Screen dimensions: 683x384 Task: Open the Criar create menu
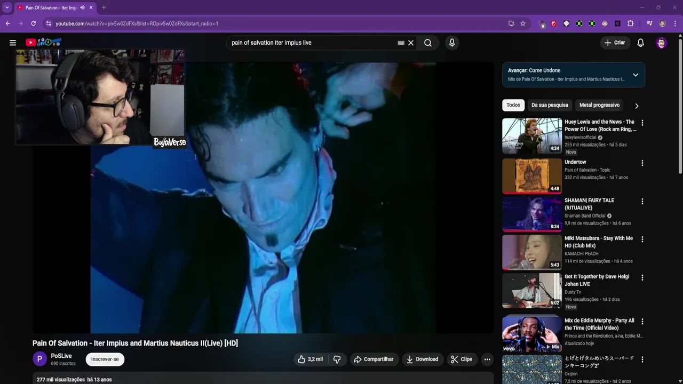tap(615, 43)
